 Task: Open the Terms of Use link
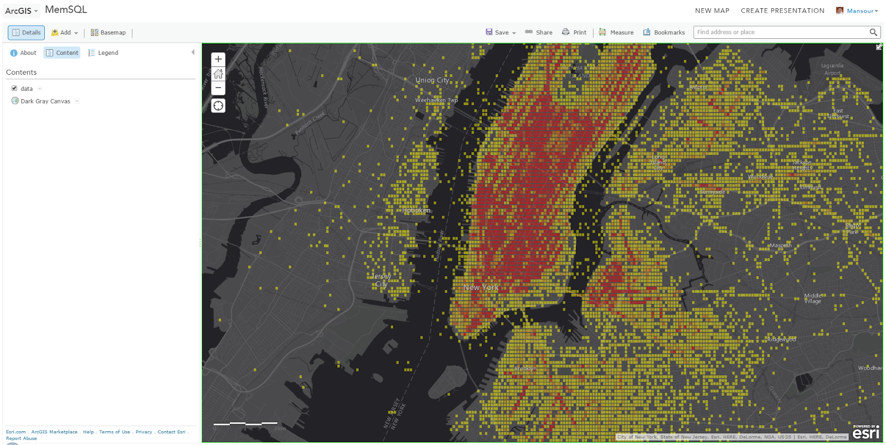[115, 432]
